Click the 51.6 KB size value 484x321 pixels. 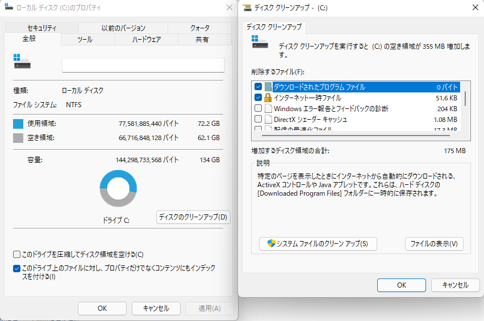point(447,98)
